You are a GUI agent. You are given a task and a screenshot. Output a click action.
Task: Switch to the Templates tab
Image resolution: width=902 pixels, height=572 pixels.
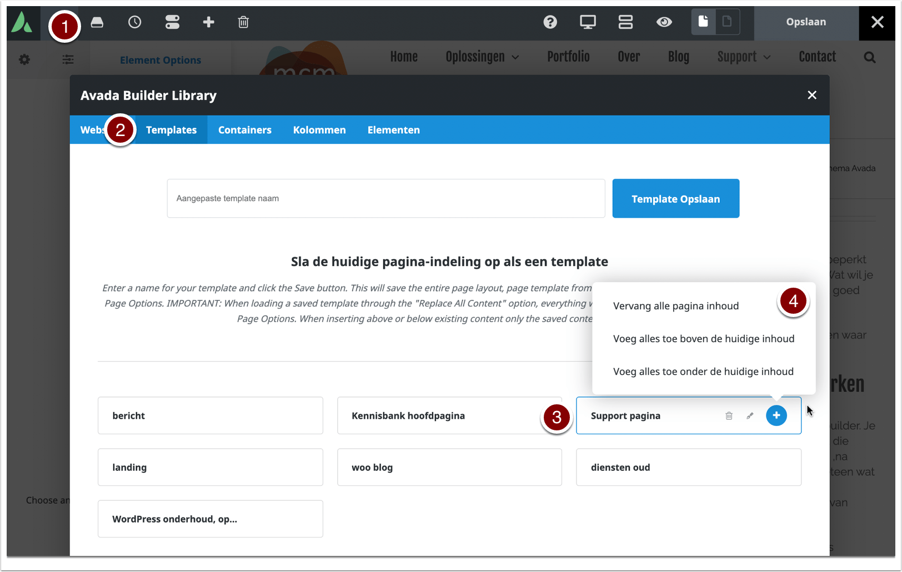(171, 130)
